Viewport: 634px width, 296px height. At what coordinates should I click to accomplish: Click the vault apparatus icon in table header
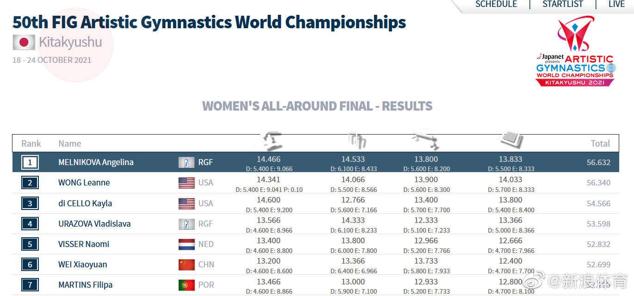[272, 140]
